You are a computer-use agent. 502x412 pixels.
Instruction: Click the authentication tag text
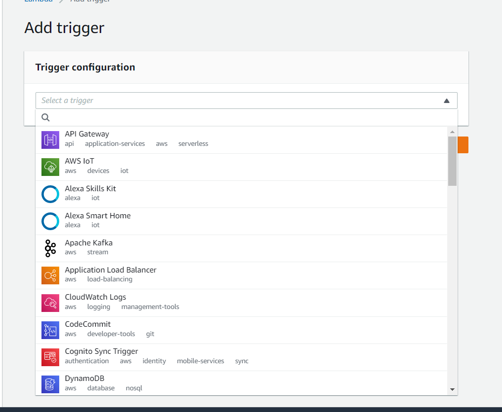[x=87, y=361]
